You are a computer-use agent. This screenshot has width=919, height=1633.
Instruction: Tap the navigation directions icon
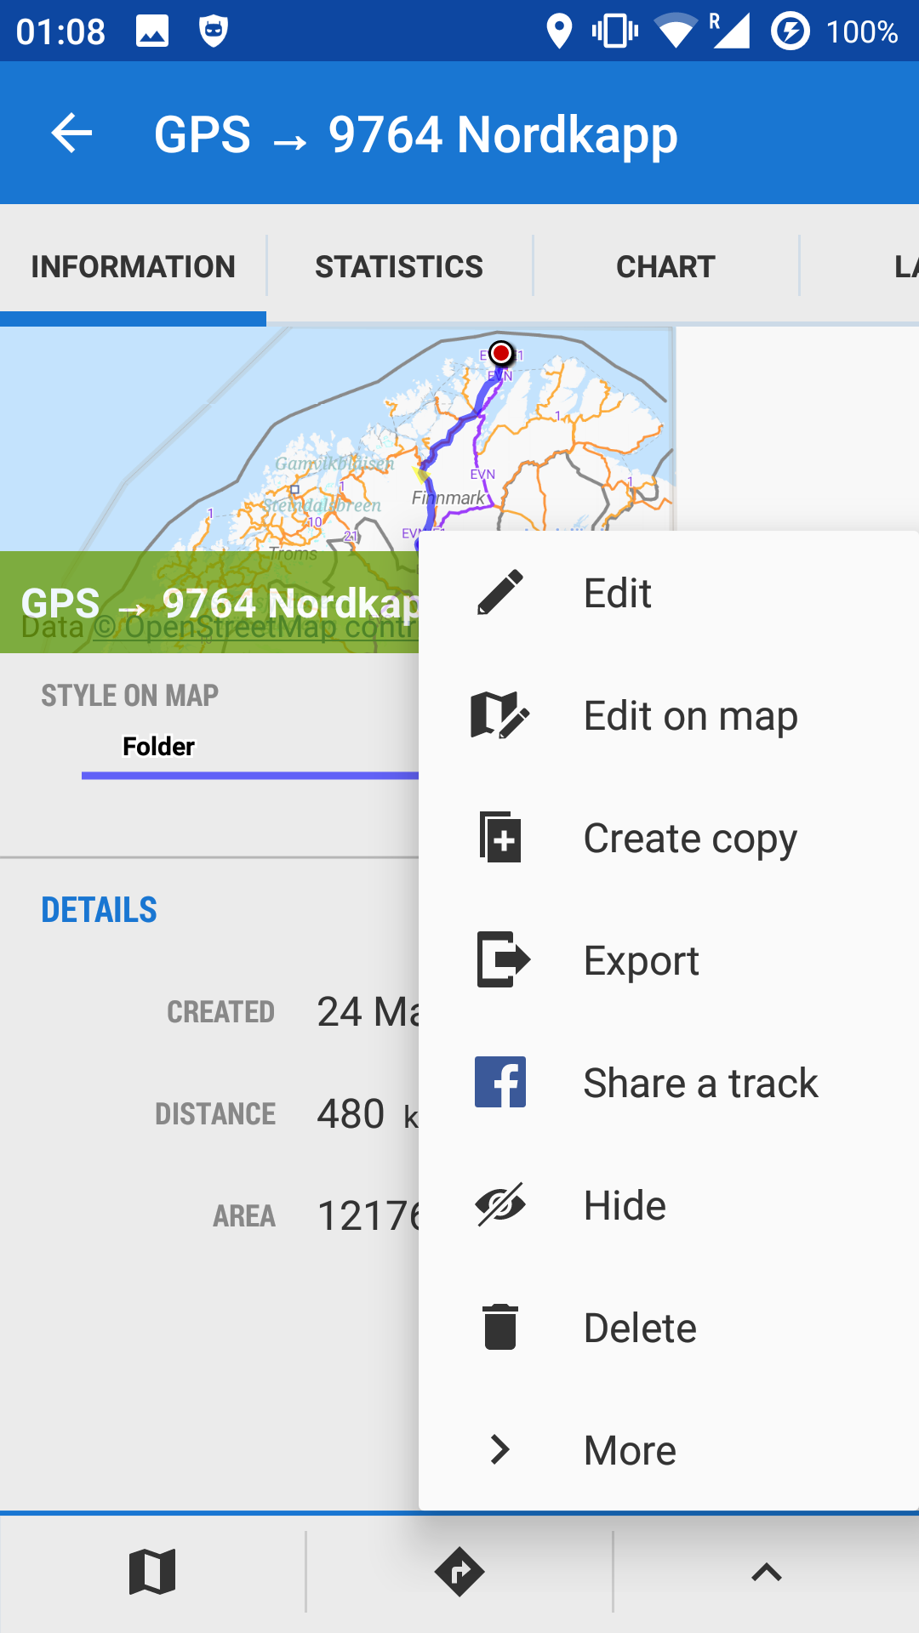tap(459, 1572)
